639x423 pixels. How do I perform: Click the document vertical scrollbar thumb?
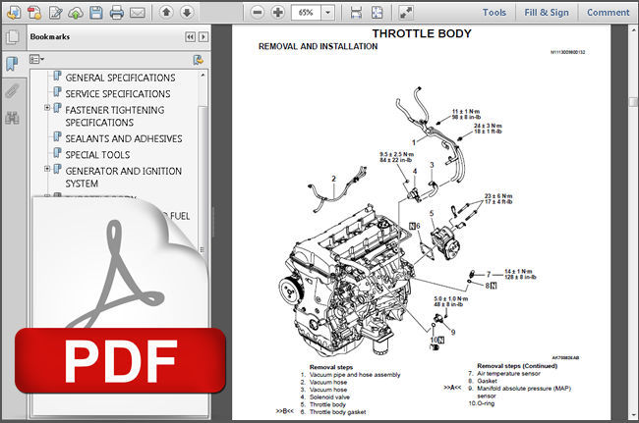click(633, 101)
